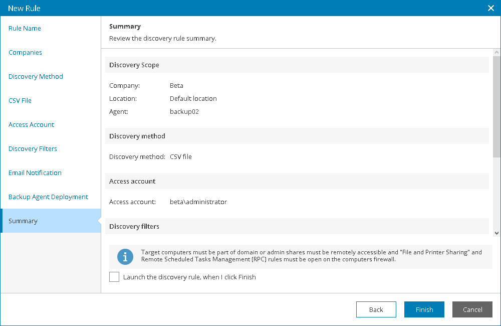This screenshot has width=501, height=326.
Task: Select the Access Account step
Action: 31,124
